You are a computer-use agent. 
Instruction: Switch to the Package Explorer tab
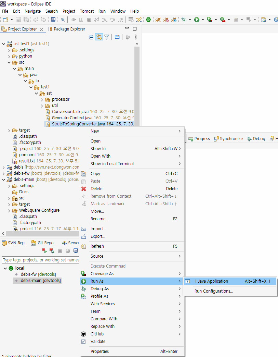67,29
